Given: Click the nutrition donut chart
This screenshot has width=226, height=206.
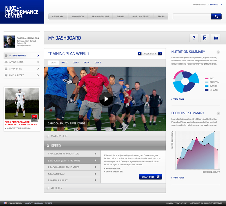Looking at the screenshot, I should pos(186,81).
